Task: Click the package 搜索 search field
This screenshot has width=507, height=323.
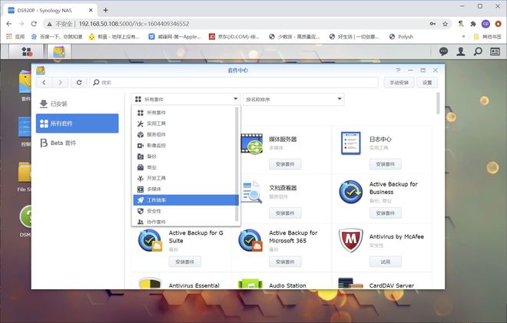Action: tap(234, 83)
